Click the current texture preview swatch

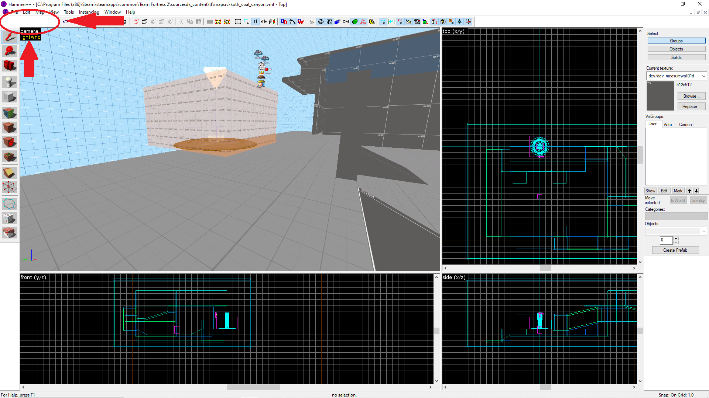(660, 96)
